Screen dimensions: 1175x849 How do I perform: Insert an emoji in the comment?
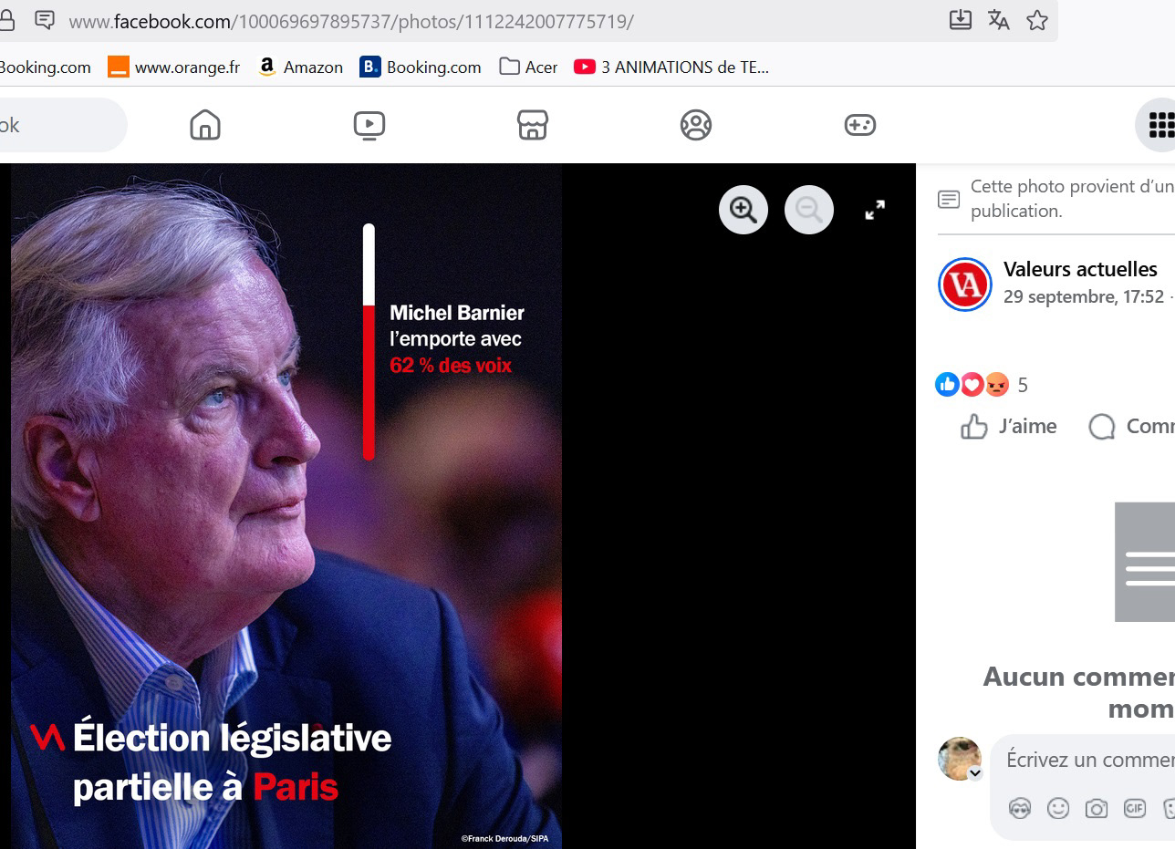(x=1058, y=808)
